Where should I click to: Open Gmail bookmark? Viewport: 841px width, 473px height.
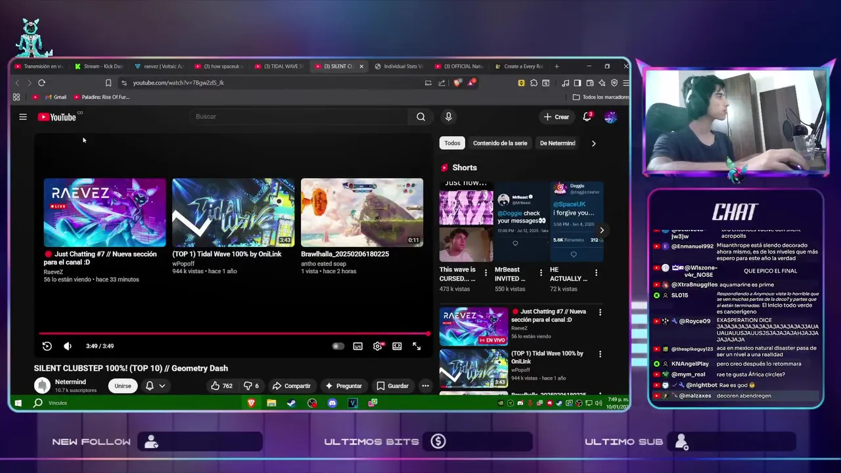55,97
